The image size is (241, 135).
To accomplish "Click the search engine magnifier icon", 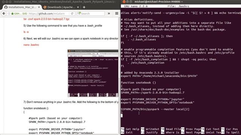I will [x=79, y=13].
